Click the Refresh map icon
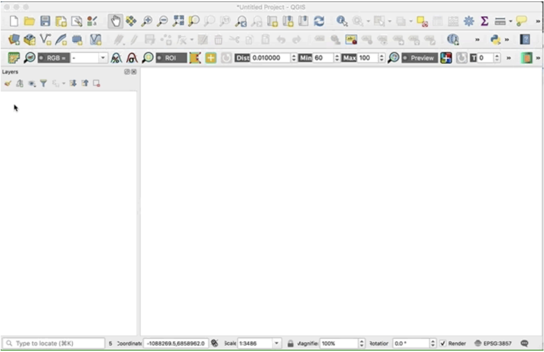The height and width of the screenshot is (352, 544). (x=319, y=21)
